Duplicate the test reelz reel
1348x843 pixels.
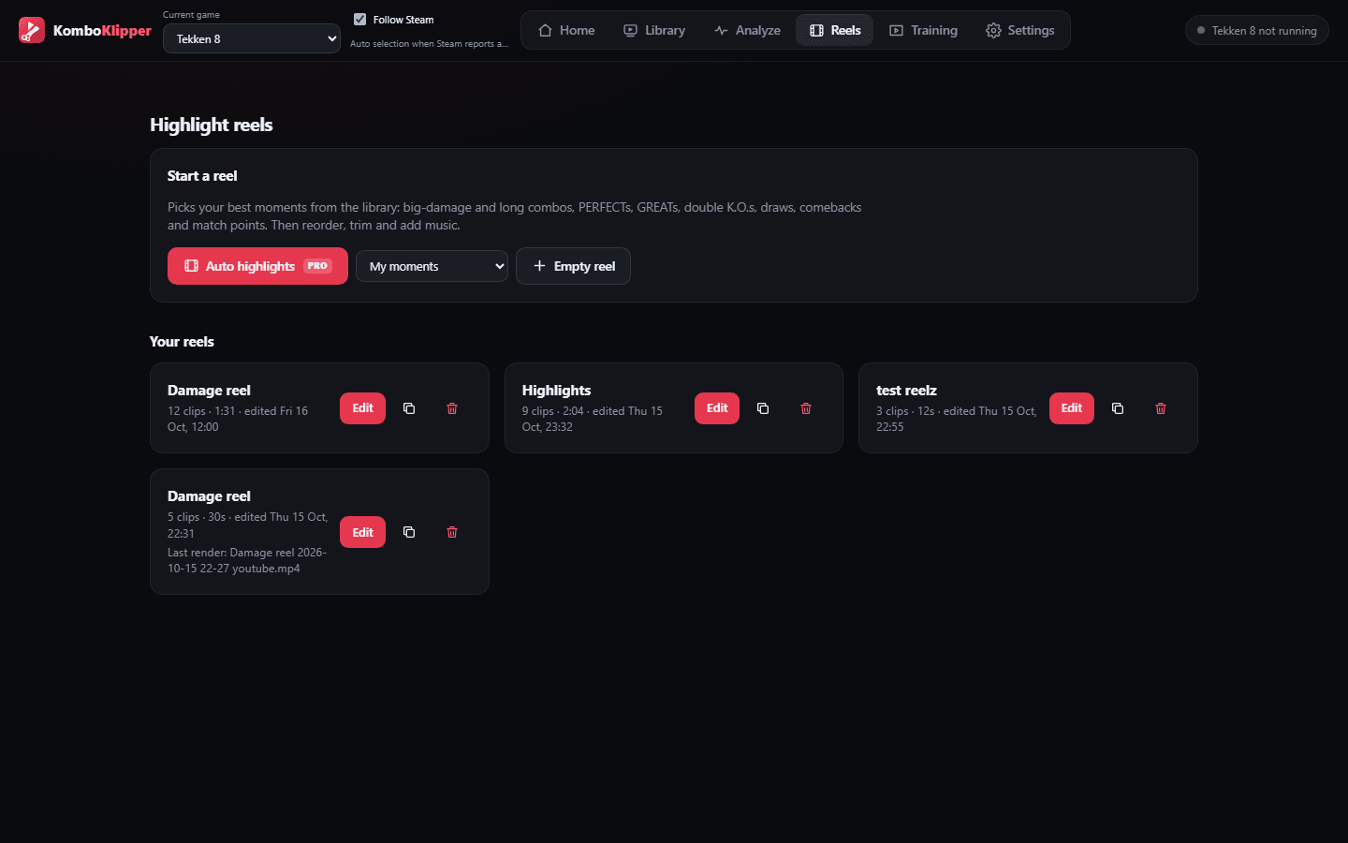pyautogui.click(x=1118, y=408)
